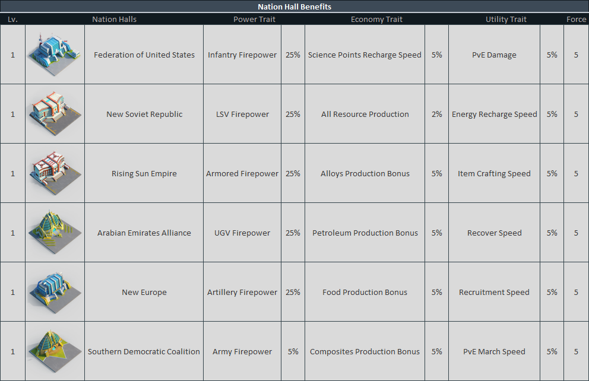The width and height of the screenshot is (589, 381).
Task: Click the Force value 5 in New Soviet Republic row
Action: [576, 114]
